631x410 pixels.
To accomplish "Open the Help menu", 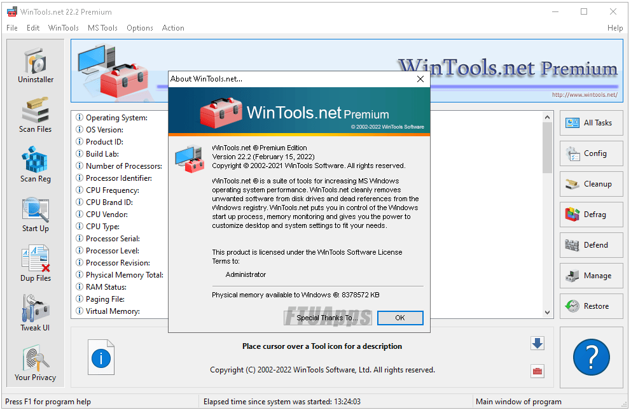I will click(615, 28).
